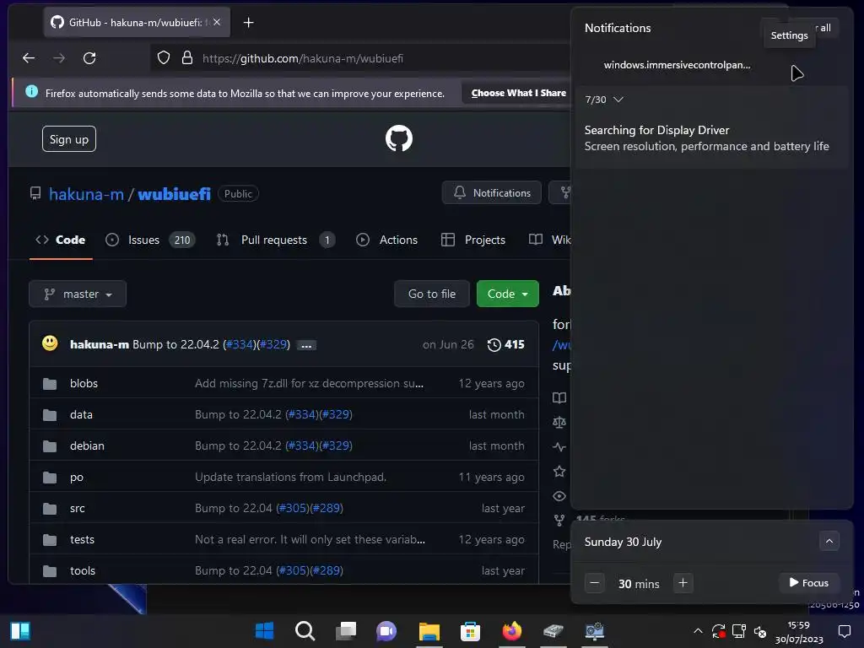
Task: Click the license scales icon
Action: pos(559,422)
